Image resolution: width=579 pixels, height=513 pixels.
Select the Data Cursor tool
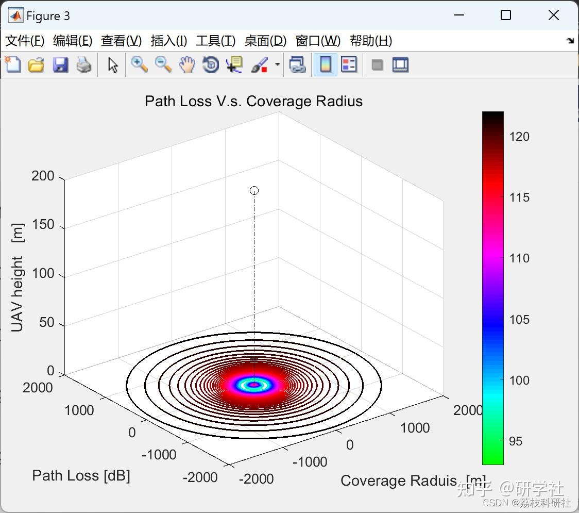(234, 64)
